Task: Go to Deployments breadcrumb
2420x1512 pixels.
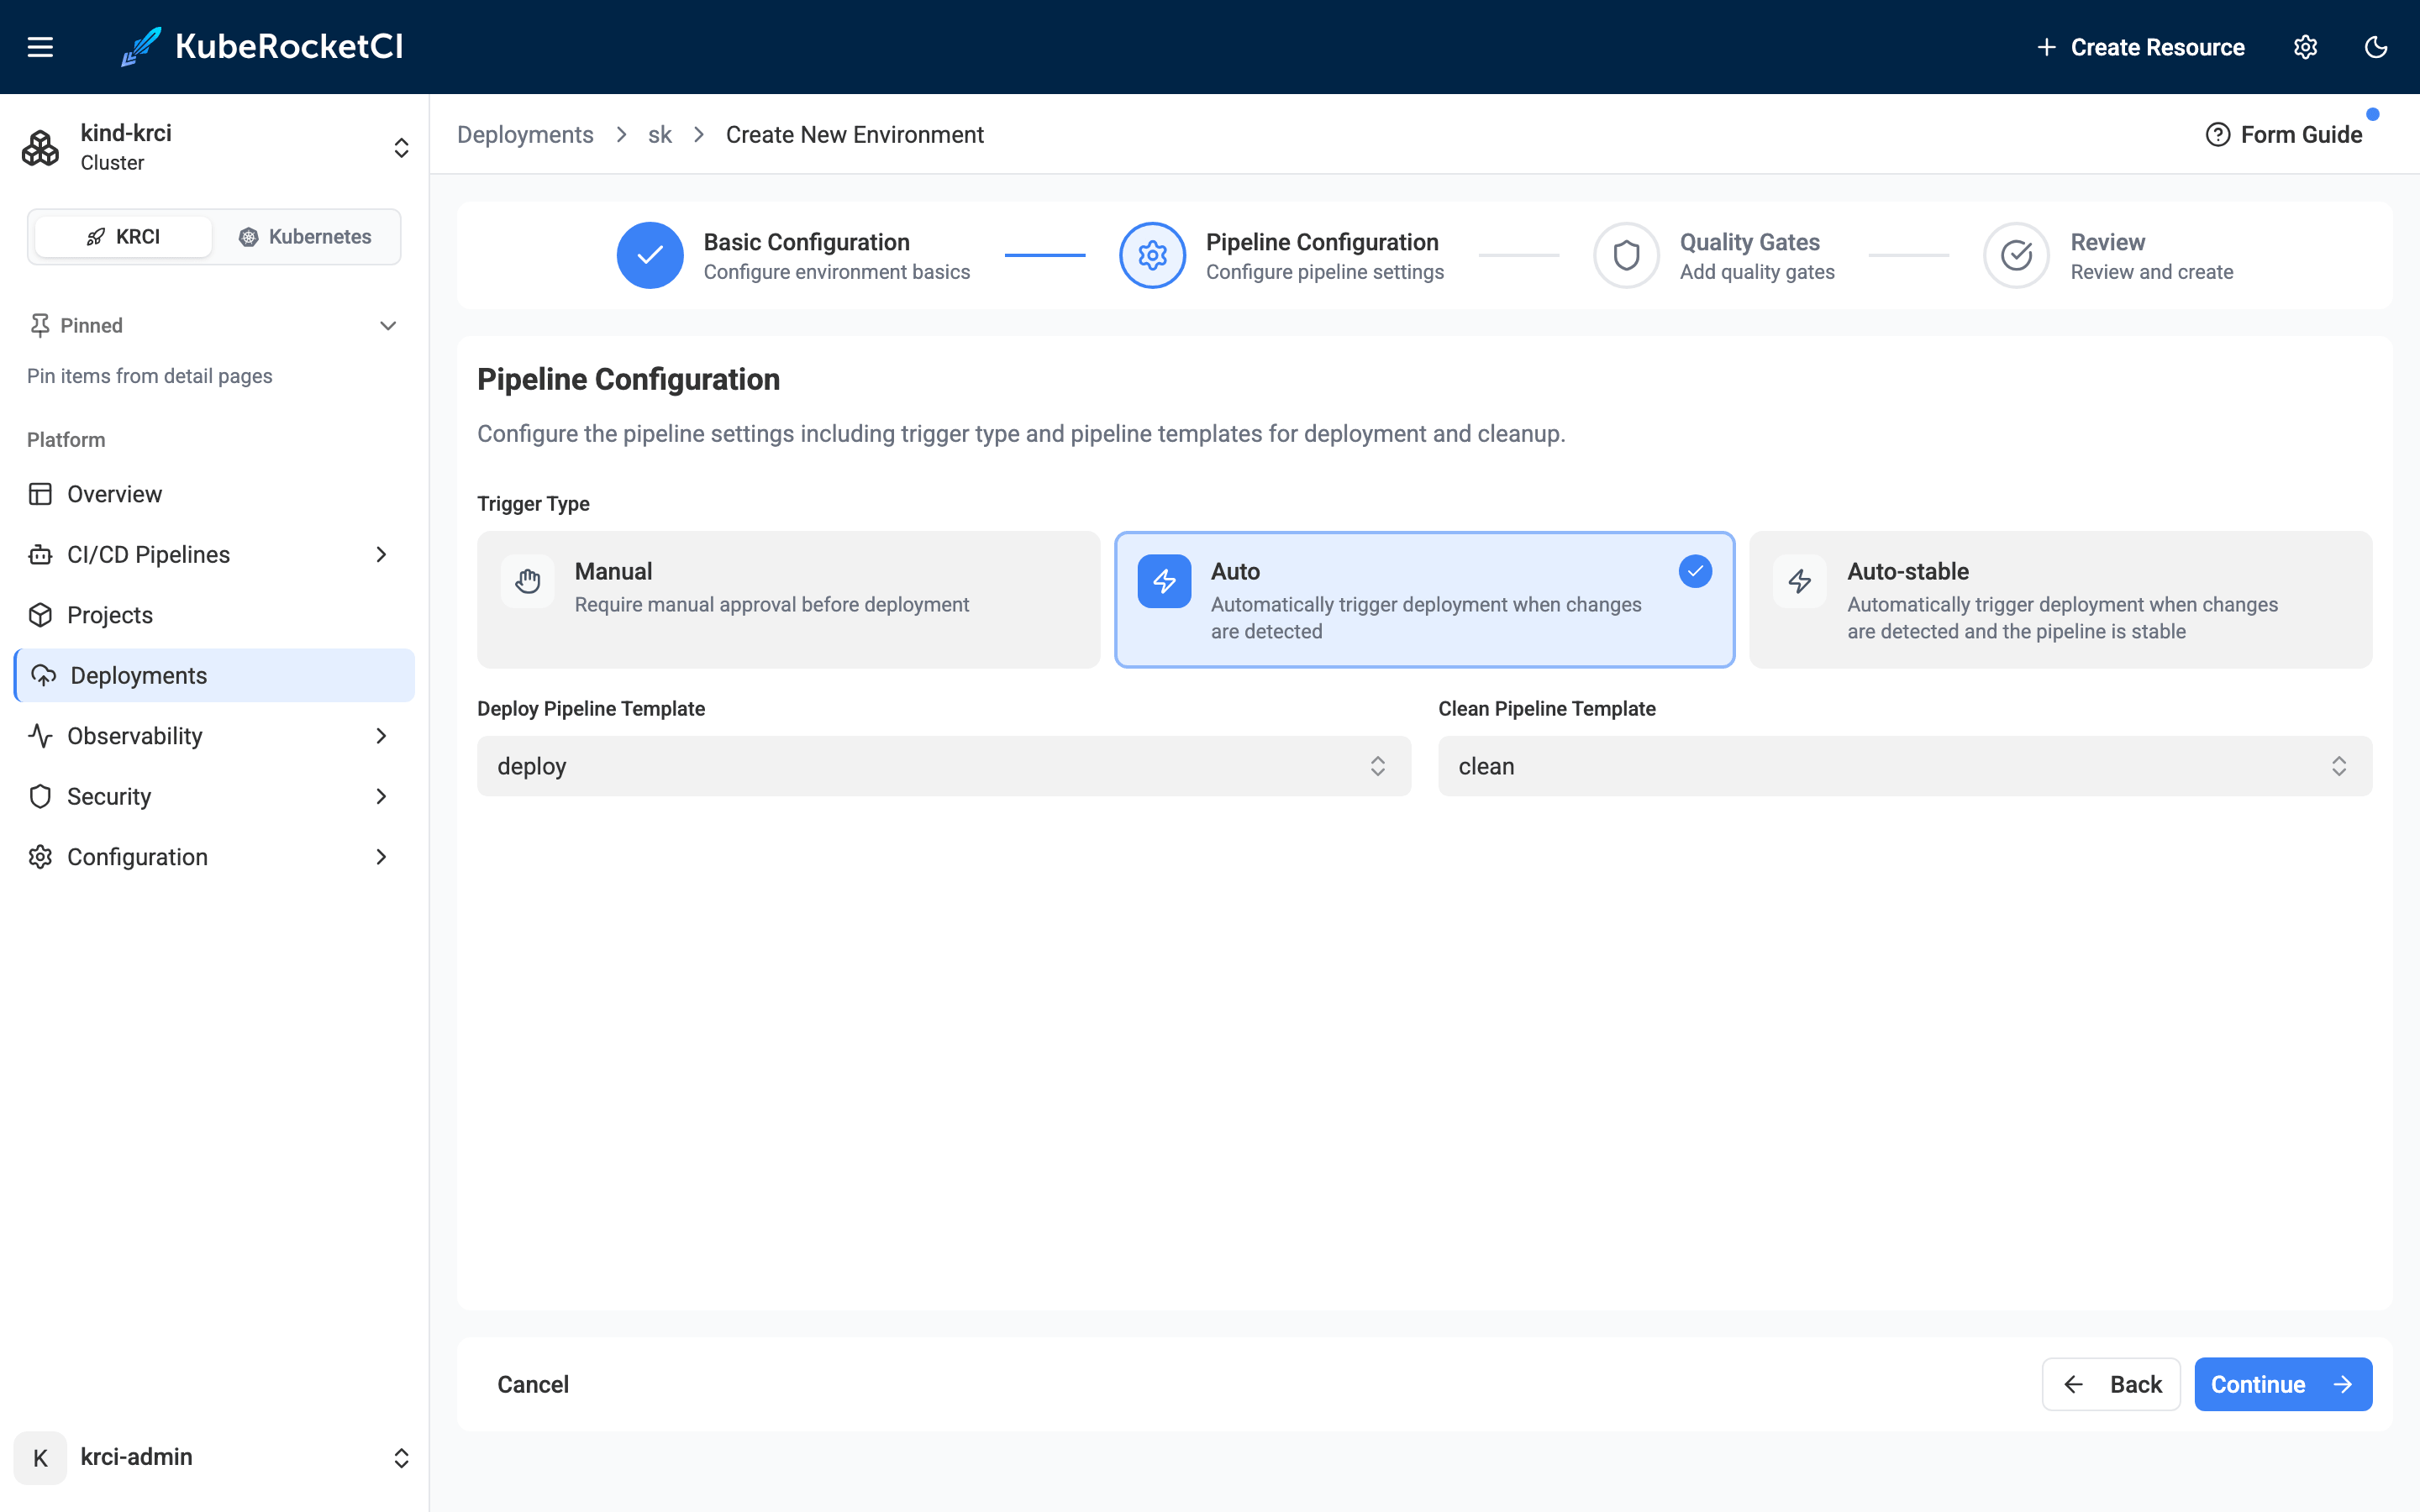Action: pos(525,135)
